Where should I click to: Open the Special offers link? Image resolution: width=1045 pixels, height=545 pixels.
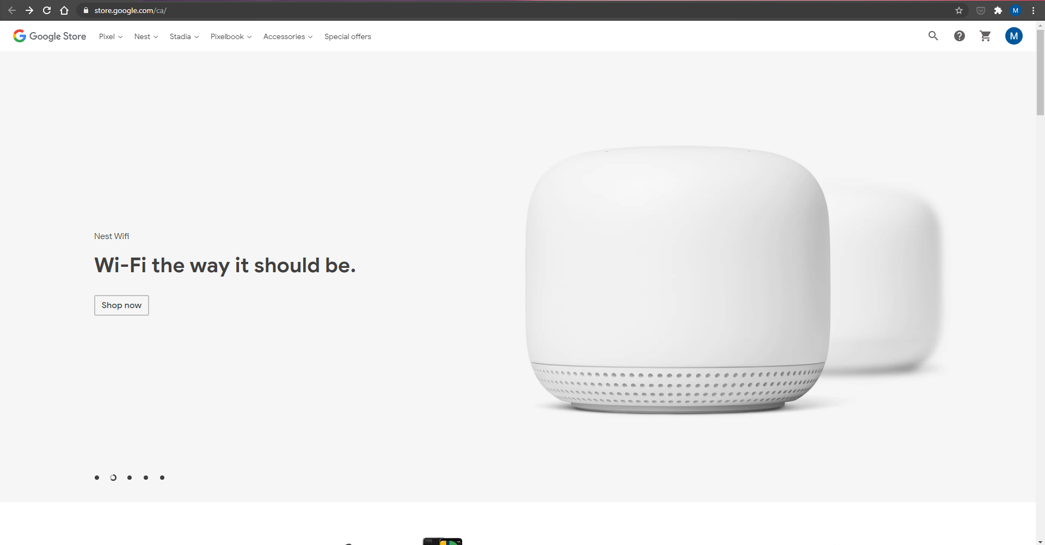[348, 36]
